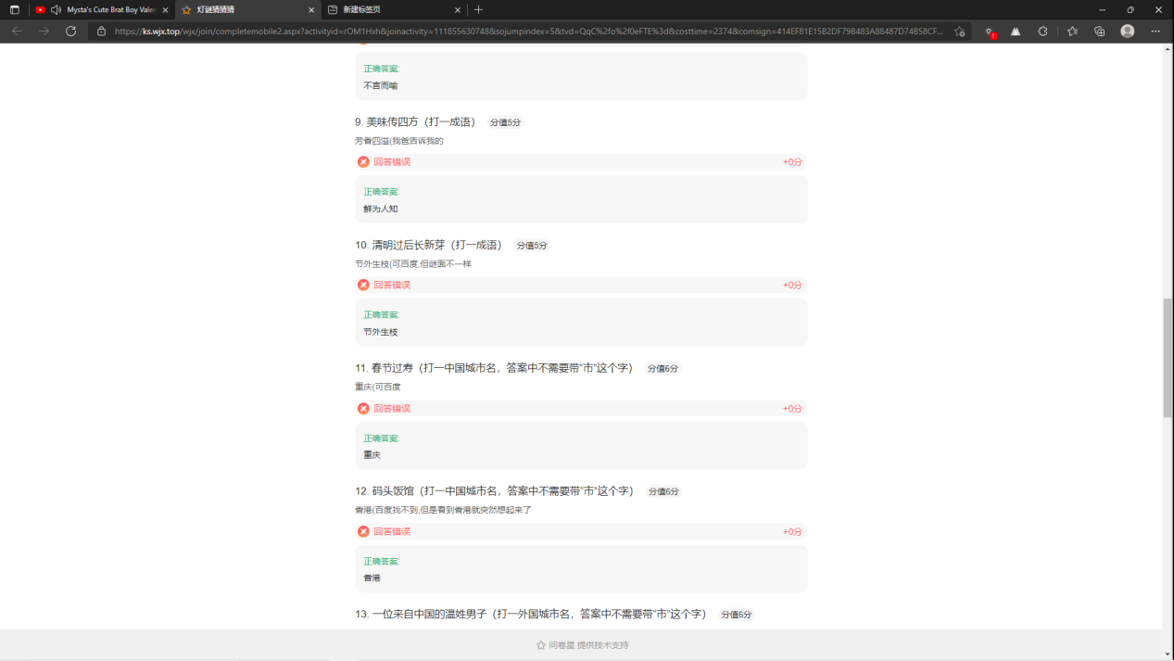
Task: Refresh the current page
Action: tap(70, 31)
